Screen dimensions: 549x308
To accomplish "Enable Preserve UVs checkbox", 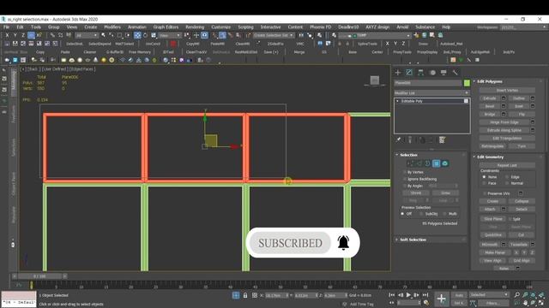I will coord(485,193).
